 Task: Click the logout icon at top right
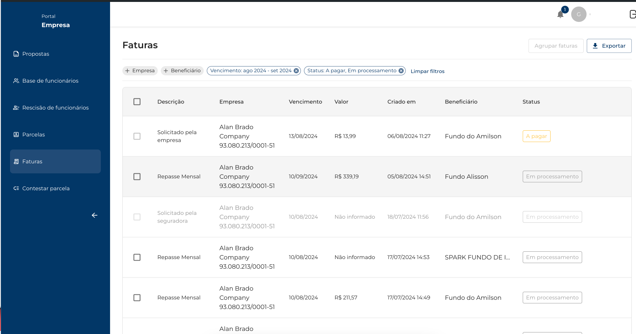(x=632, y=14)
